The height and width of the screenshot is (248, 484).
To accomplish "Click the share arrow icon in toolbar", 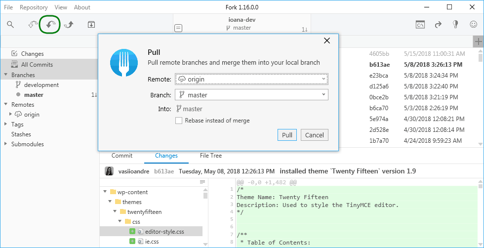I will [x=438, y=24].
